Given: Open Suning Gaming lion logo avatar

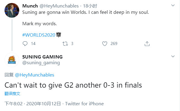Looking at the screenshot, I should click(x=12, y=60).
